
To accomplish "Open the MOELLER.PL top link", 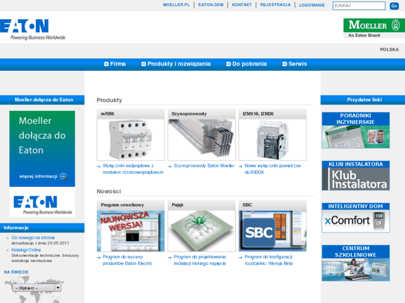I will click(x=176, y=5).
